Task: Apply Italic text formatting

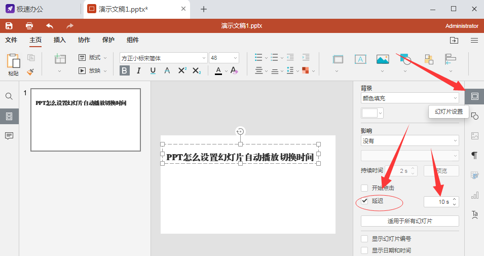Action: 138,70
